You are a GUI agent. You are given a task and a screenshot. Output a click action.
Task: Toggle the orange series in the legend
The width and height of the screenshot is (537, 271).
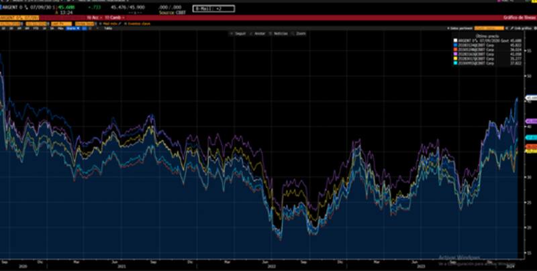pos(455,49)
